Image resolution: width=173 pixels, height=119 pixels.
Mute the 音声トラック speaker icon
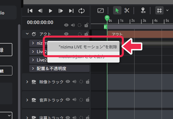[x=74, y=100]
